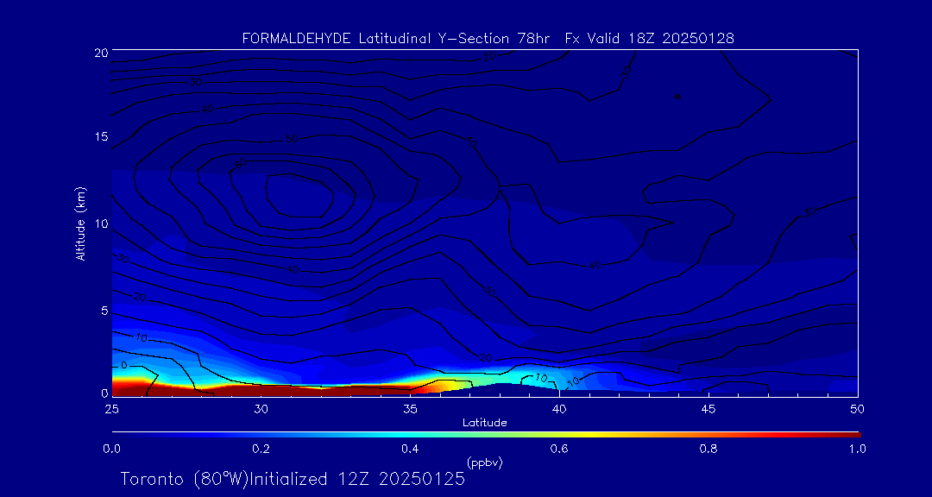The width and height of the screenshot is (932, 497).
Task: Click the latitude axis tick label 25
Action: point(111,408)
